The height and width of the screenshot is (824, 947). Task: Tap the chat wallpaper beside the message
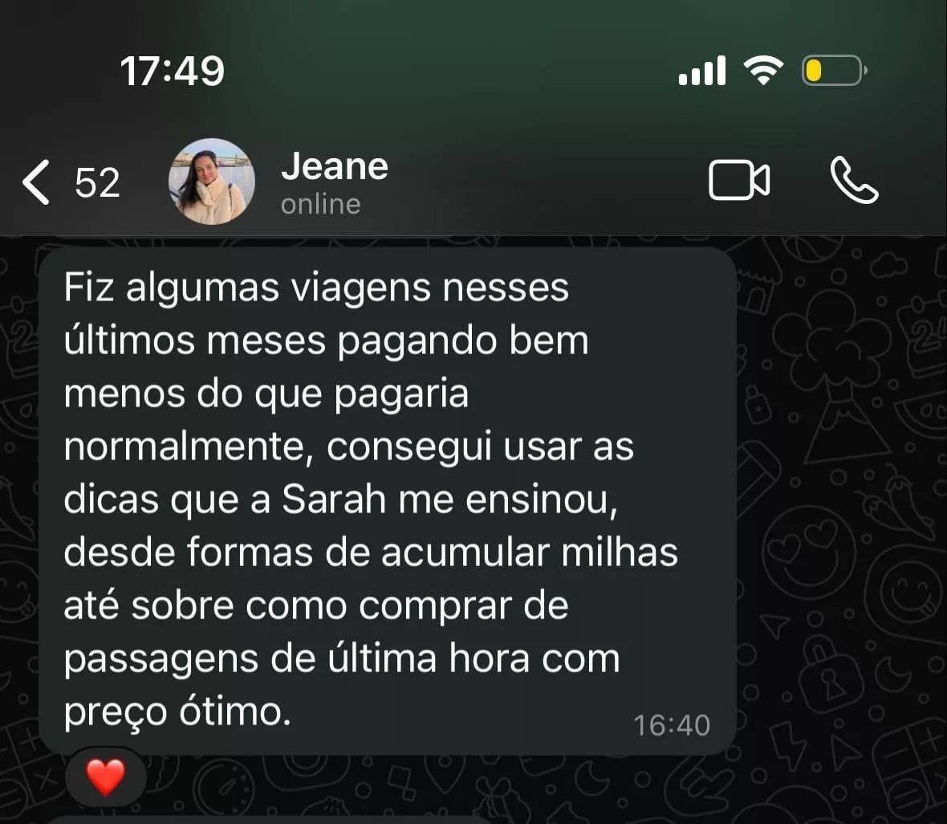click(x=839, y=483)
